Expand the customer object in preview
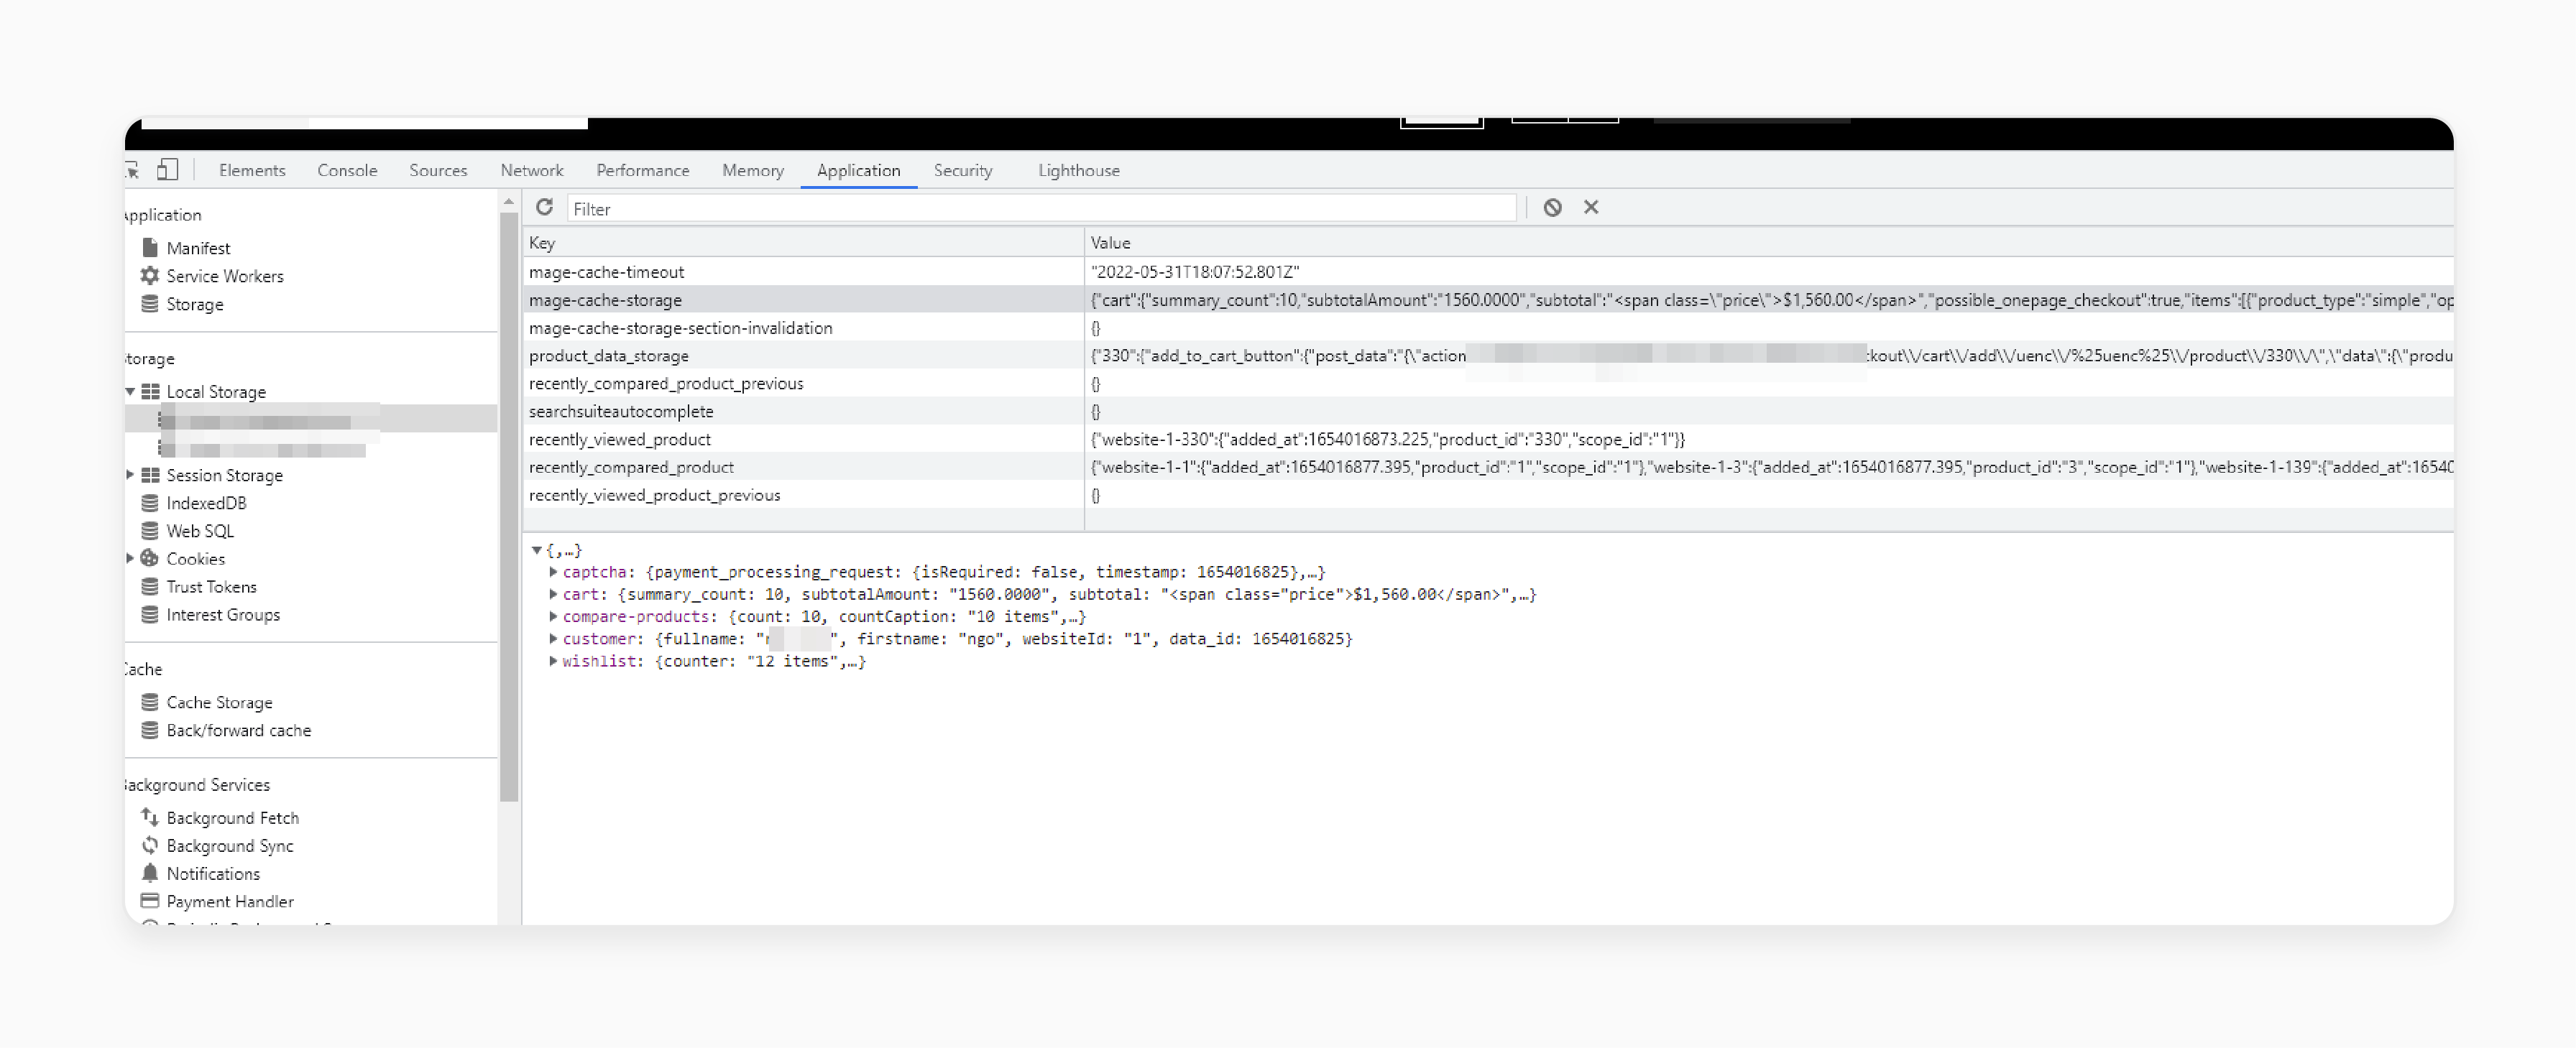Image resolution: width=2576 pixels, height=1048 pixels. coord(553,637)
